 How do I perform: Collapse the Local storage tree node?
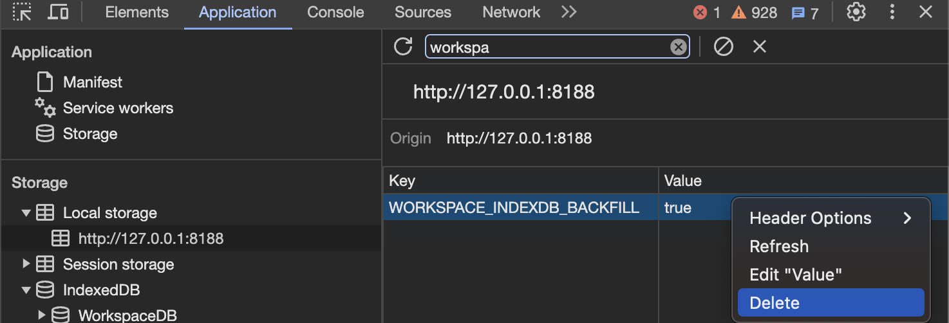pos(26,213)
